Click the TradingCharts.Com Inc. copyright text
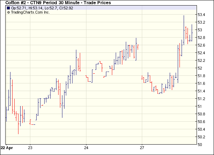 tap(30, 12)
